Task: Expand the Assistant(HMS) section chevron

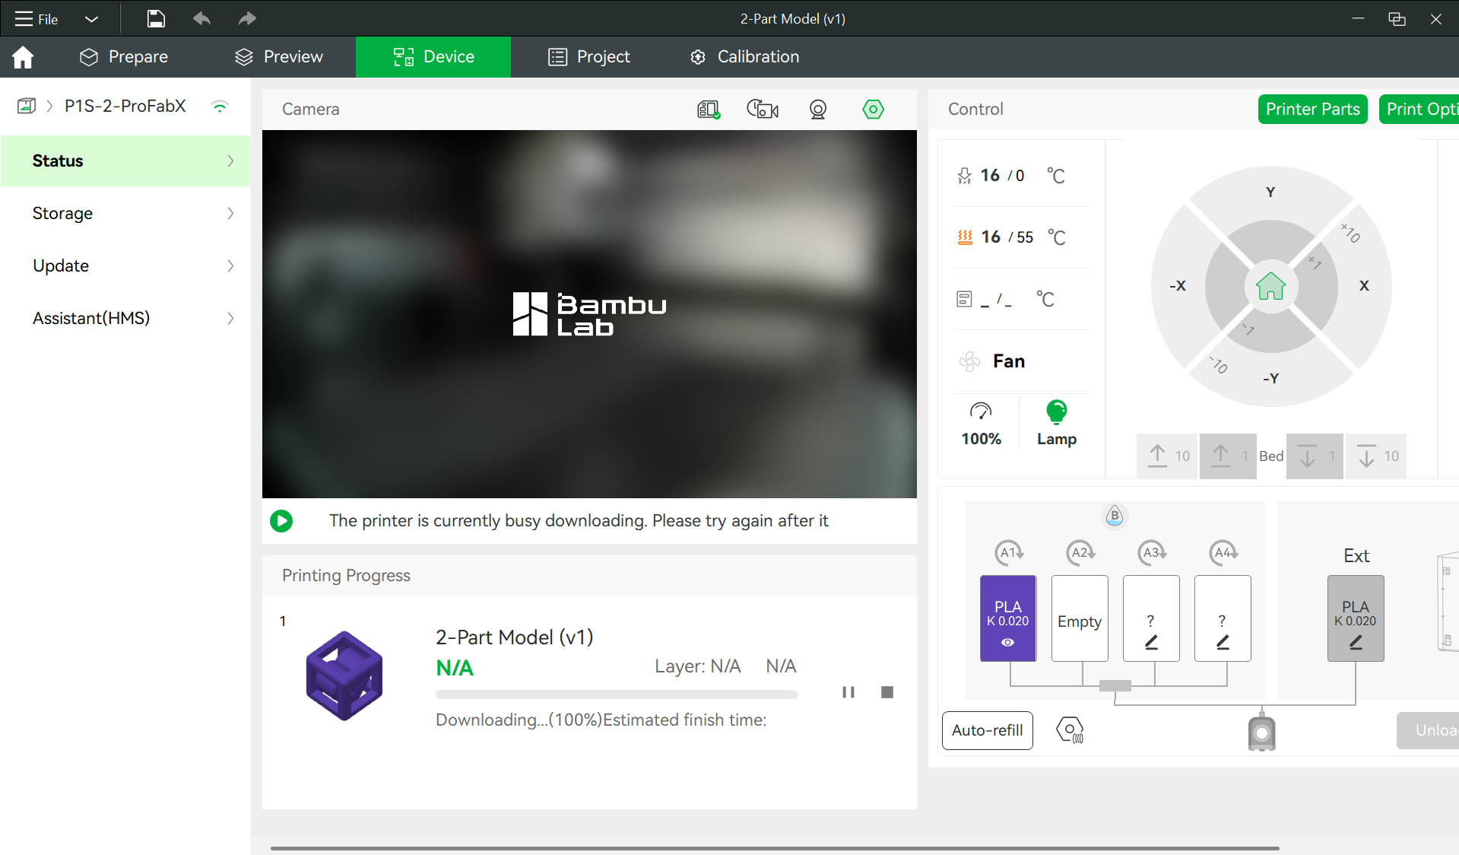Action: click(230, 318)
